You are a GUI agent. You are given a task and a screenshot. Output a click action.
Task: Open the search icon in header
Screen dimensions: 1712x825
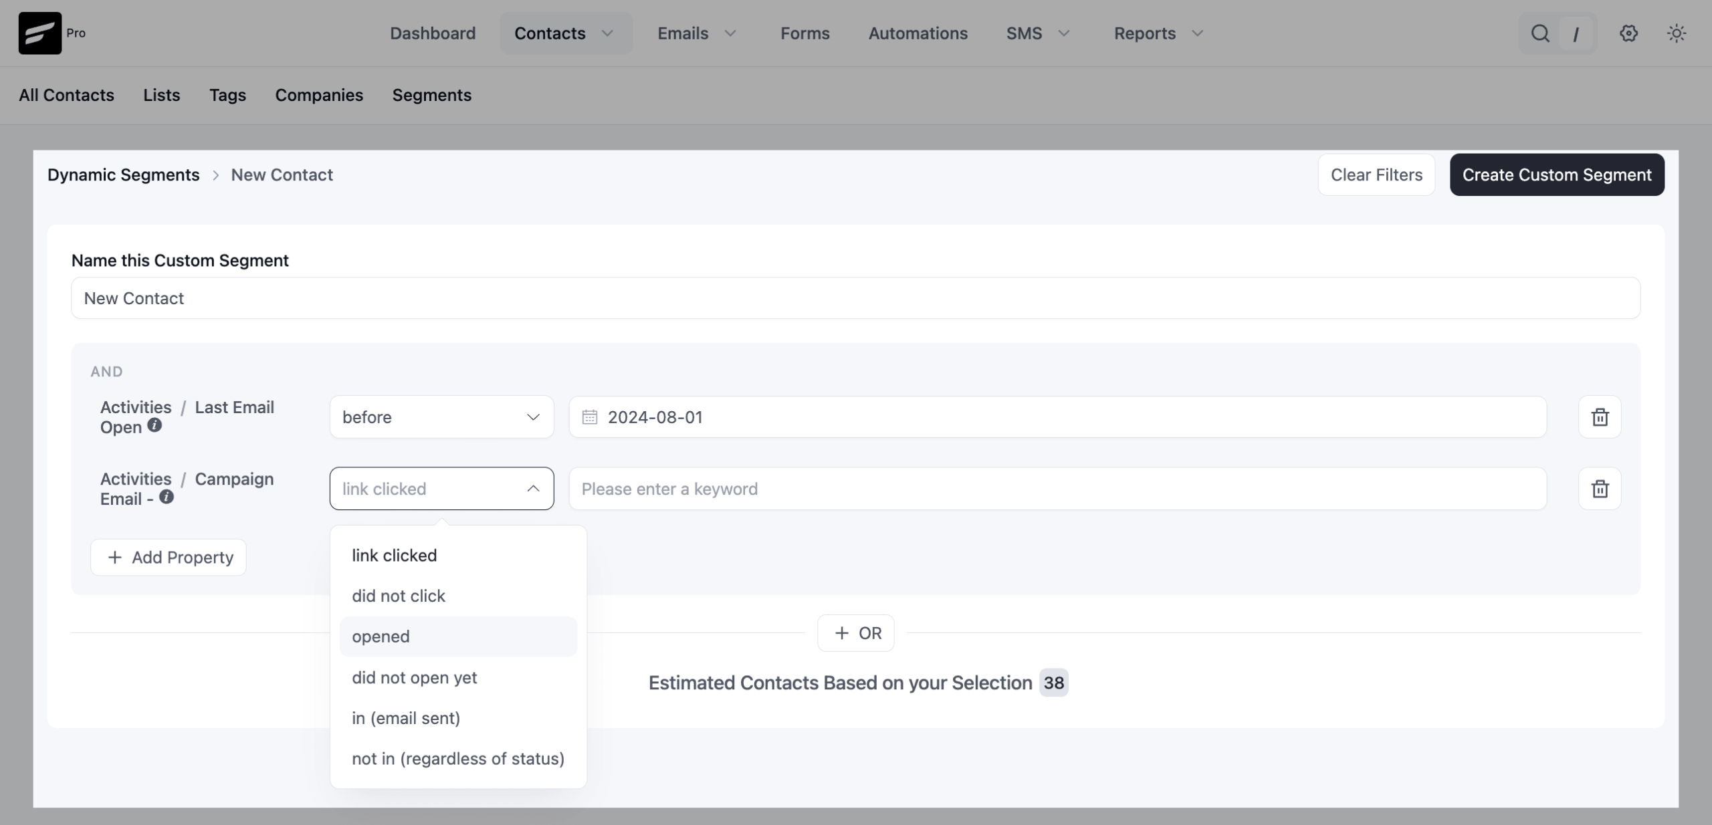tap(1540, 33)
